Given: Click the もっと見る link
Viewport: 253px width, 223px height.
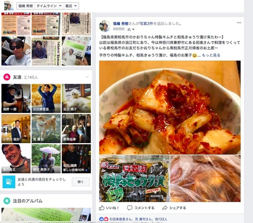Looking at the screenshot, I should coord(211,55).
